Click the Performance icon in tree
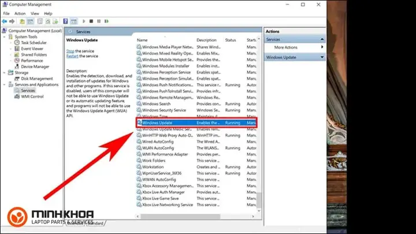The width and height of the screenshot is (416, 234). point(17,61)
